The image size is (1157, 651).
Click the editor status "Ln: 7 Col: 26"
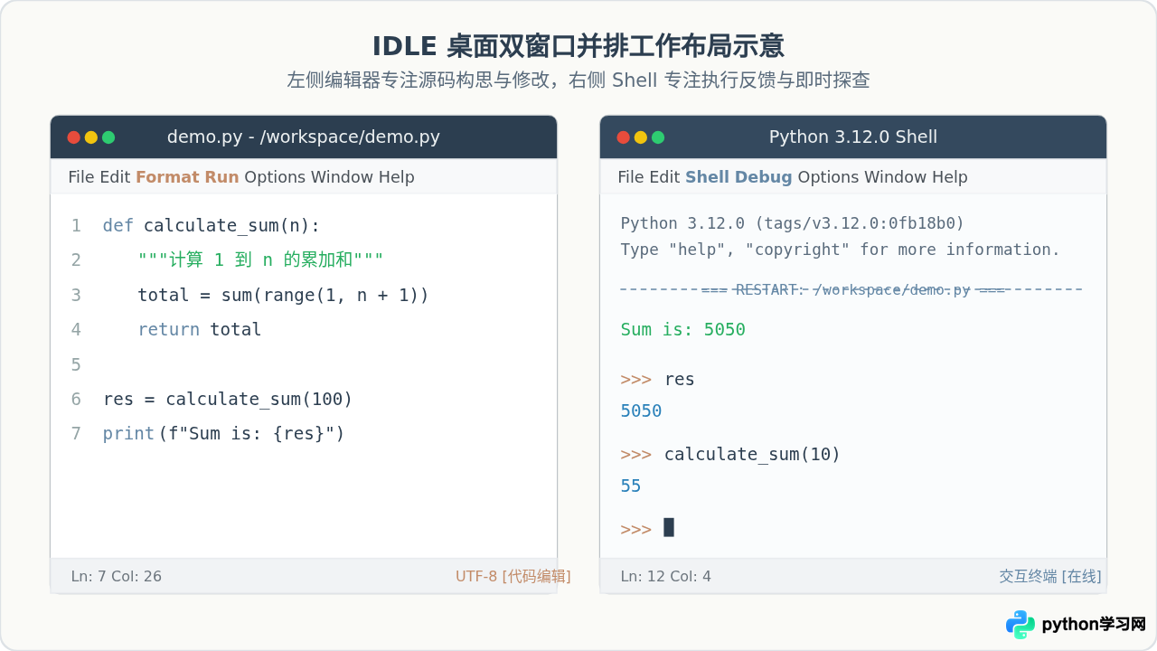[117, 576]
